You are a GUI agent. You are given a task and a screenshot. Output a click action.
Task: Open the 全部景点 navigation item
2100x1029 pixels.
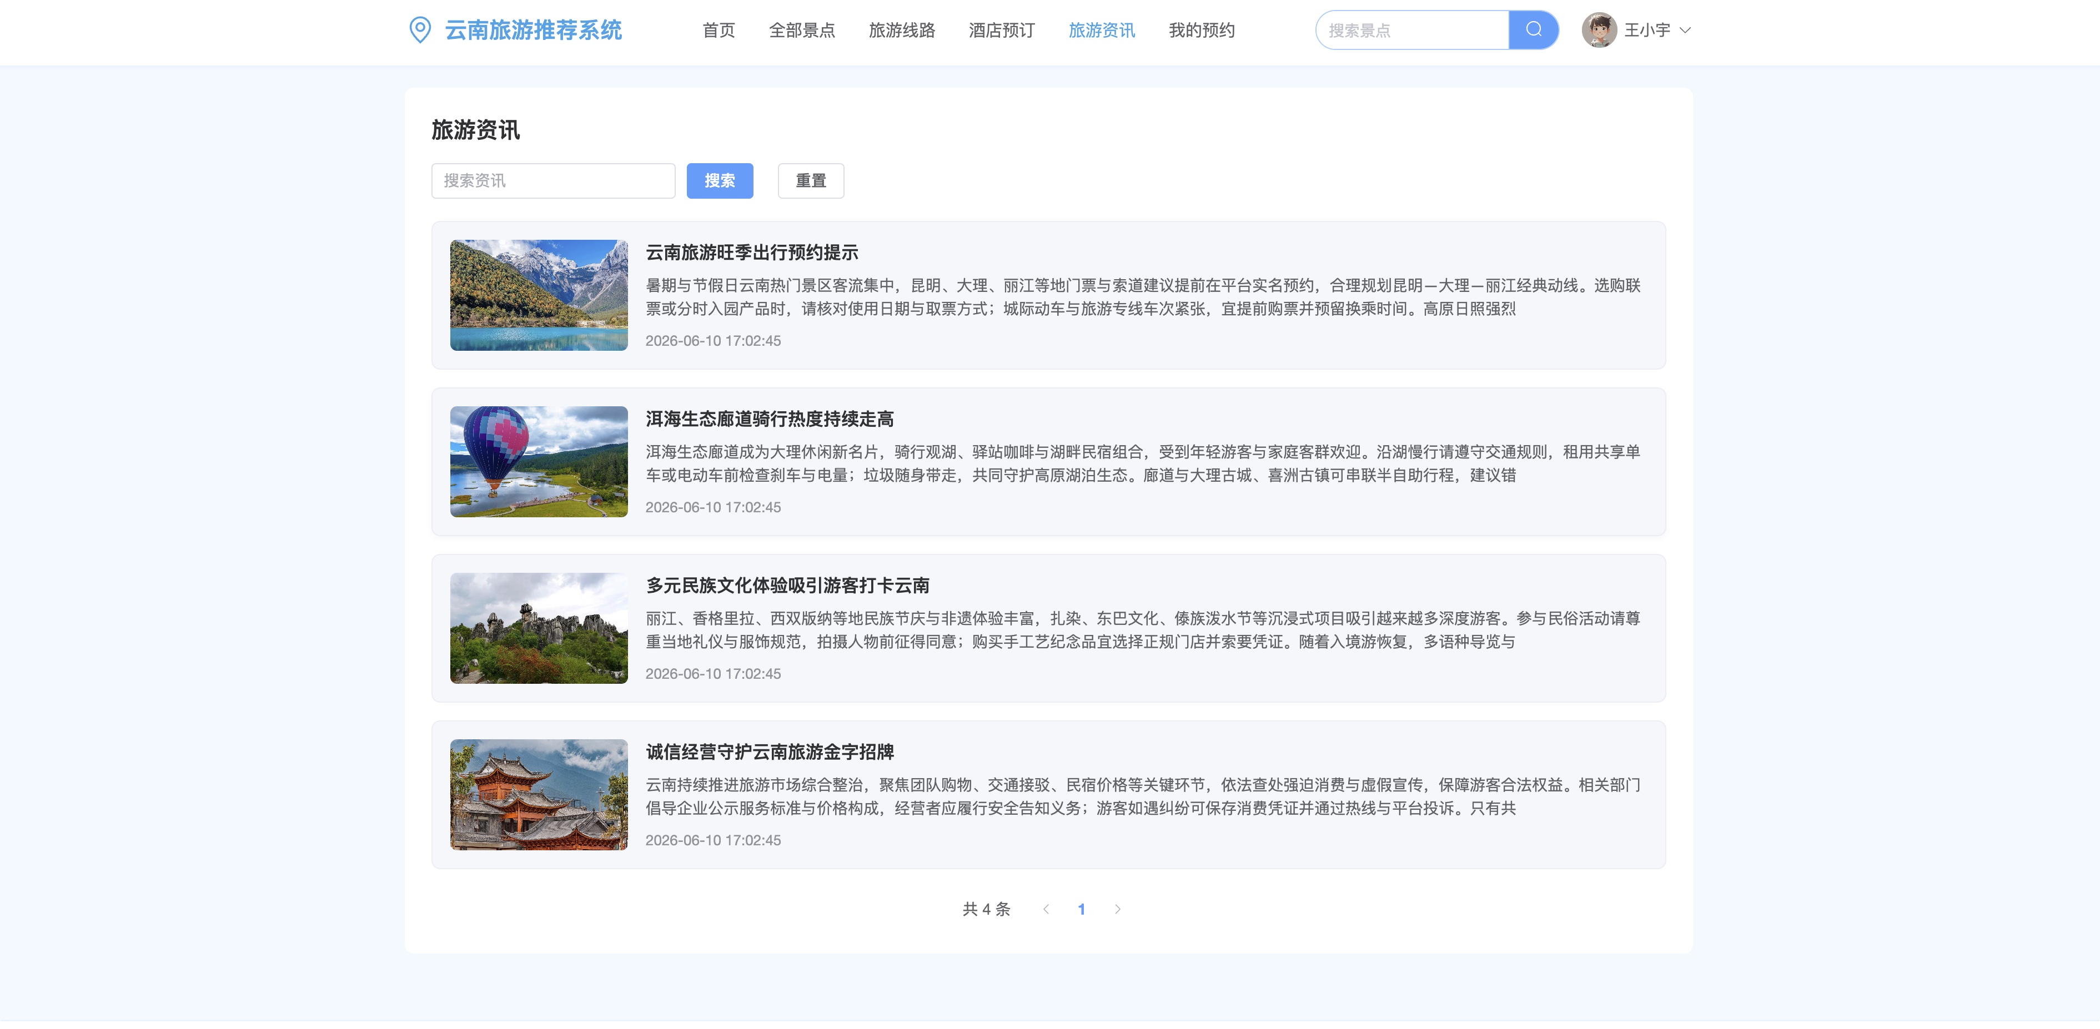click(x=802, y=30)
